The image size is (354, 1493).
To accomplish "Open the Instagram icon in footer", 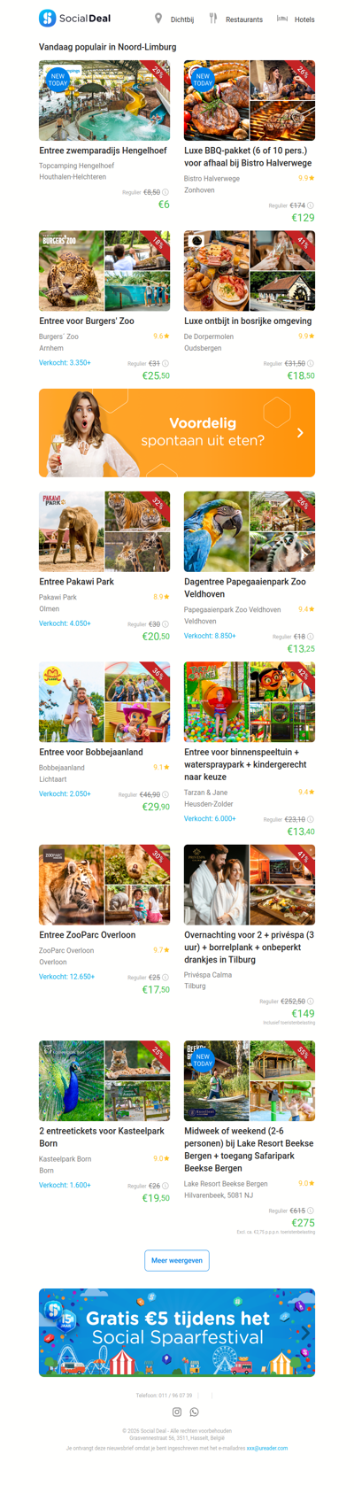I will coord(177,1412).
